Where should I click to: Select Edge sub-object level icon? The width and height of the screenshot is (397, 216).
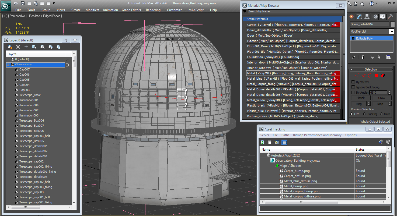(364, 76)
